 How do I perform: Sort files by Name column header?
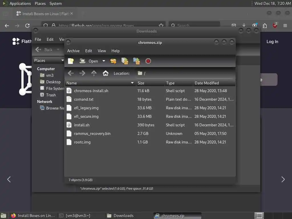100,83
